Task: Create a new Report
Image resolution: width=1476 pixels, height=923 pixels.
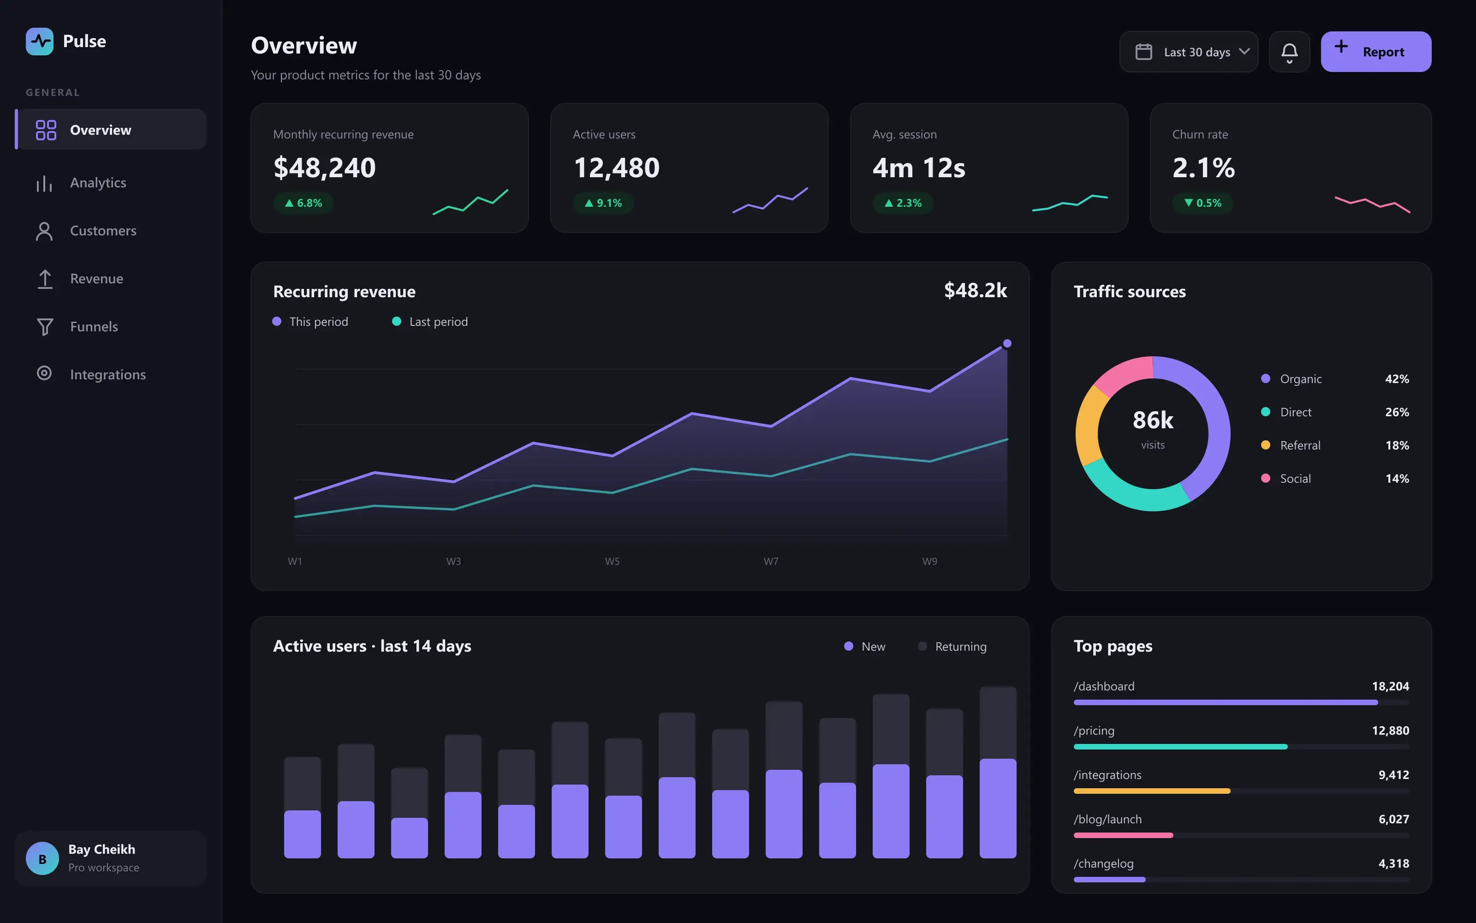Action: [1376, 52]
